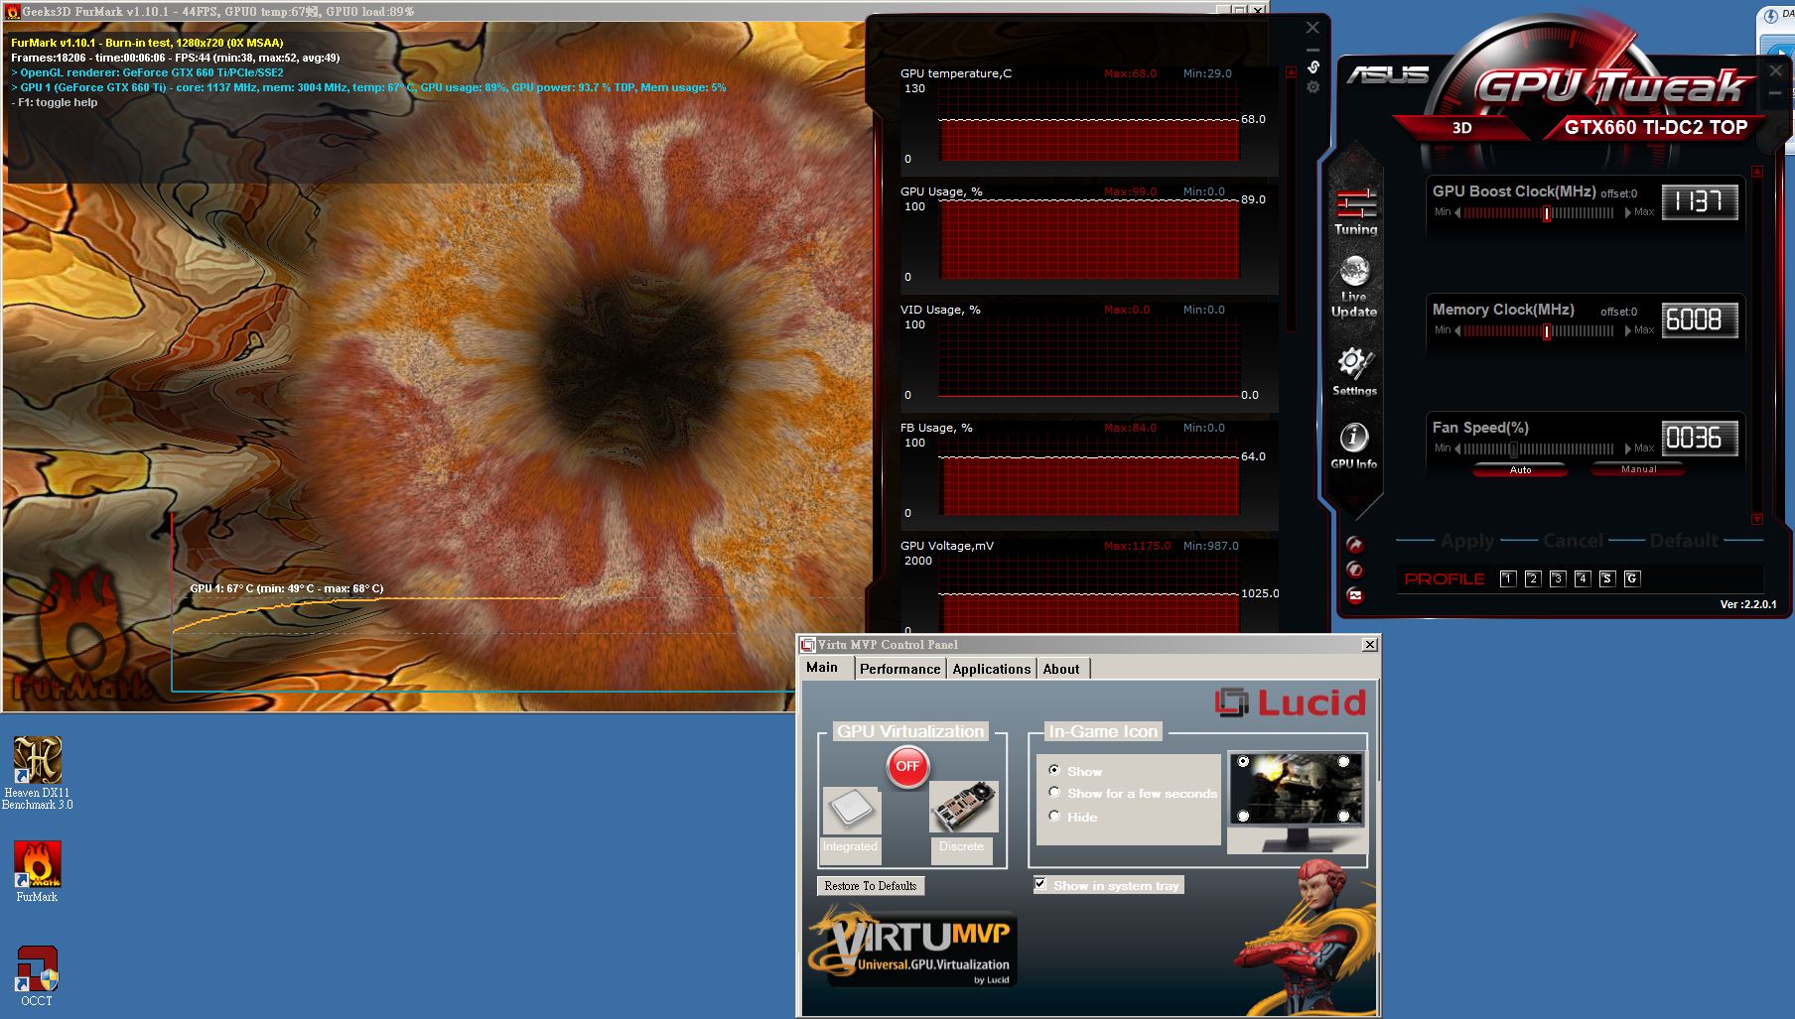1795x1019 pixels.
Task: Open Settings in GPU Tweak sidebar
Action: pyautogui.click(x=1354, y=372)
